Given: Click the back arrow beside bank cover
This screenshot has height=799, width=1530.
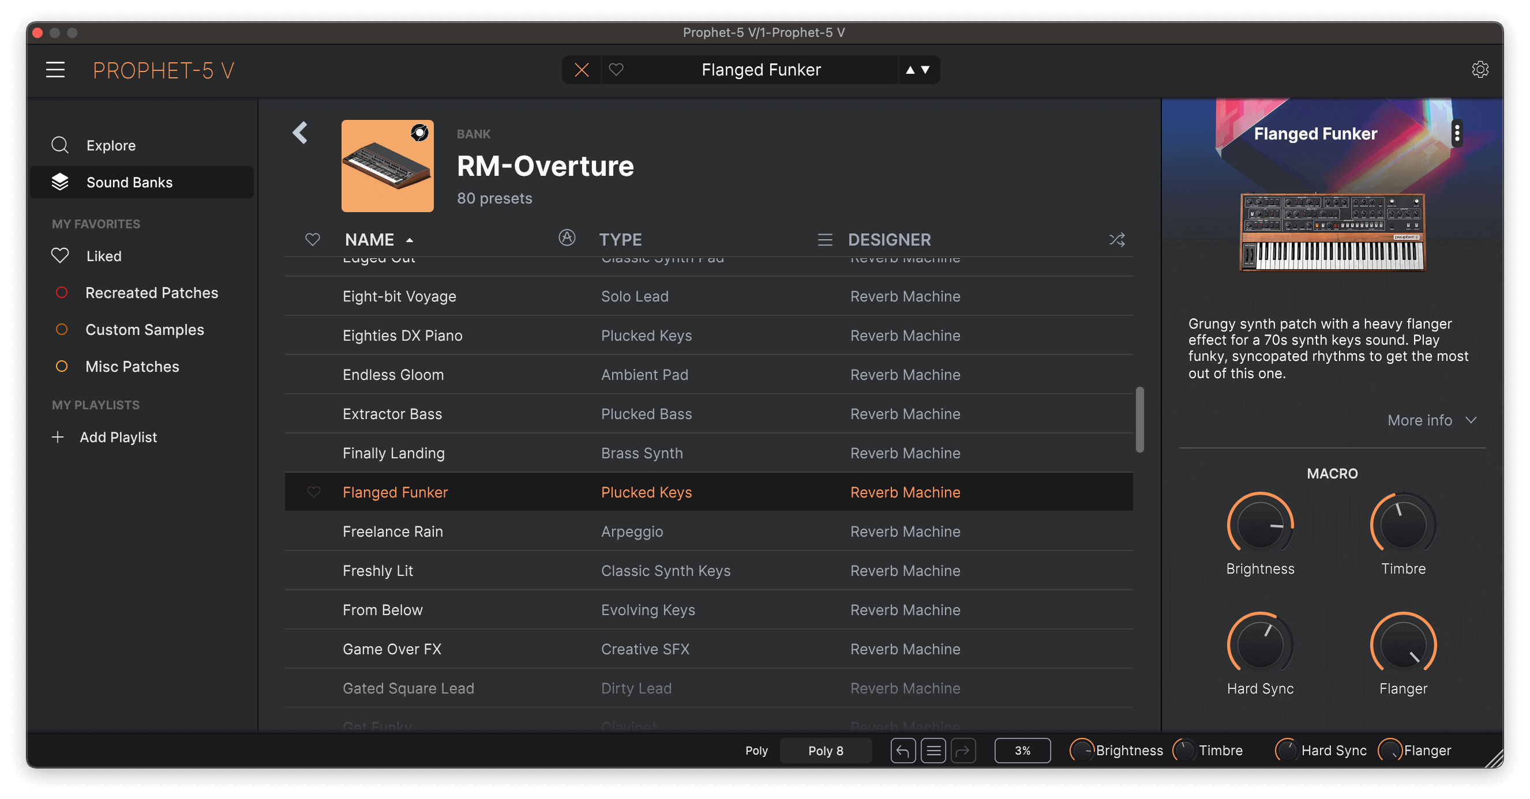Looking at the screenshot, I should coord(300,133).
